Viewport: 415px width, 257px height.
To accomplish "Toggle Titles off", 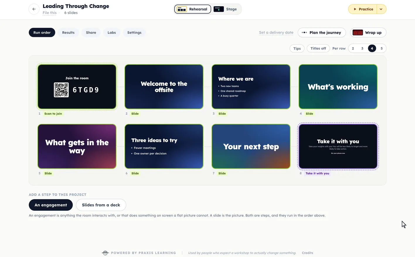I will 318,48.
